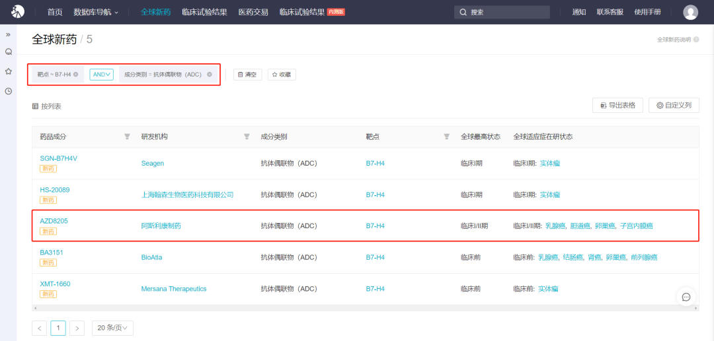The width and height of the screenshot is (714, 341).
Task: Open the 20 条/页 page size dropdown
Action: point(112,328)
